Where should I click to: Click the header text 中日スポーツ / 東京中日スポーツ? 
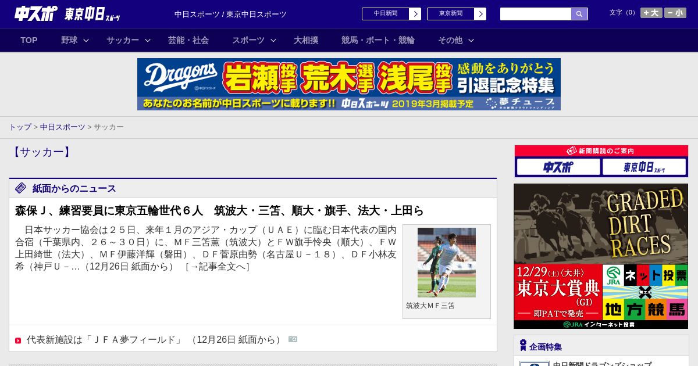230,14
